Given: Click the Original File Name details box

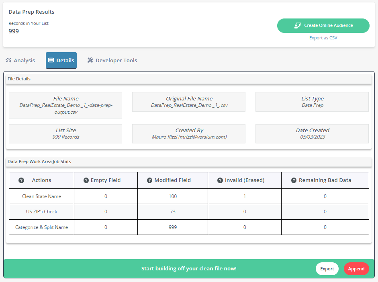Looking at the screenshot, I should click(189, 102).
